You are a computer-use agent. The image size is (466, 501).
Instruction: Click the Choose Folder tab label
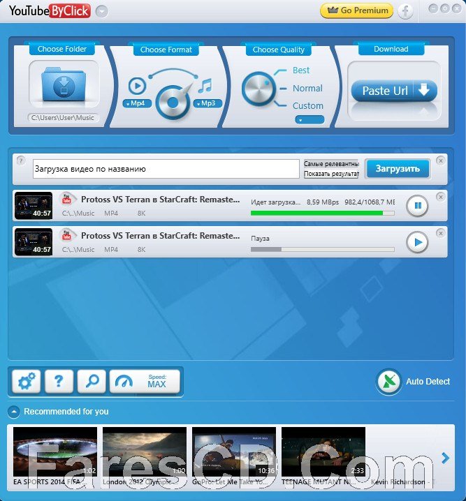(x=62, y=49)
